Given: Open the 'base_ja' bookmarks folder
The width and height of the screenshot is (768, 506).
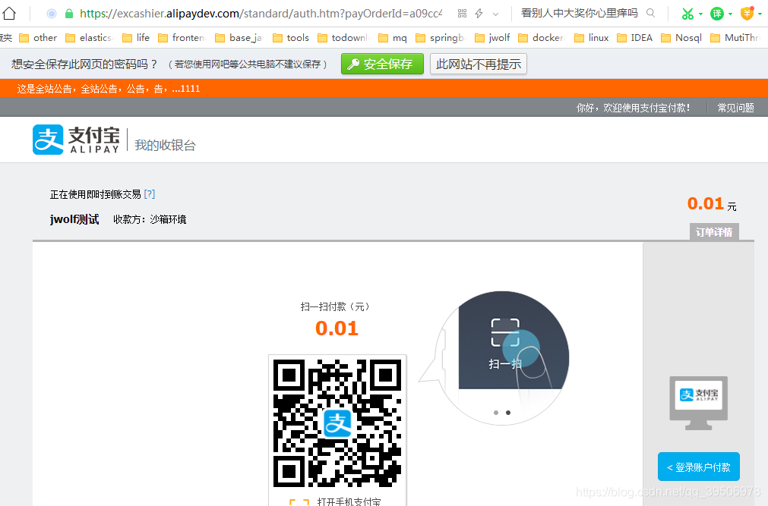Looking at the screenshot, I should pyautogui.click(x=239, y=38).
